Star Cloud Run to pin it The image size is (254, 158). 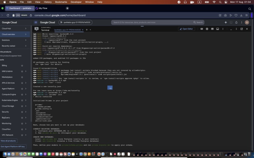(22, 129)
